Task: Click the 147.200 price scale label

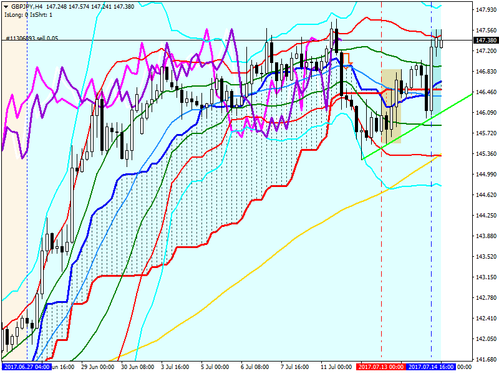Action: point(486,51)
